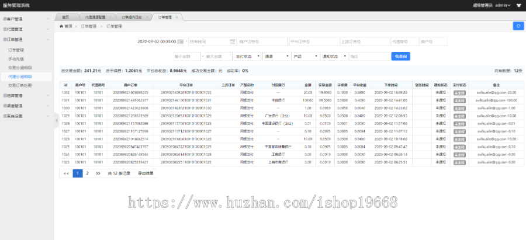
Task: Click the << previous pages button
Action: 66,173
